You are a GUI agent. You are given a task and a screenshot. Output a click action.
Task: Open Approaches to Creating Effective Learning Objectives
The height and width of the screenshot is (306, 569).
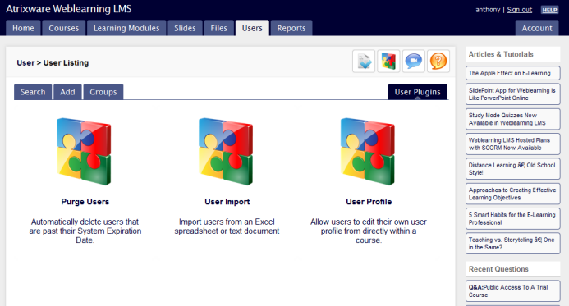(x=512, y=194)
